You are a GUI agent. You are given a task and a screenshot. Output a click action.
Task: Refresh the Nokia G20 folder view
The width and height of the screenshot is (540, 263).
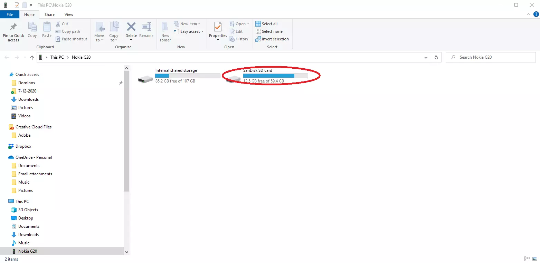pos(436,57)
